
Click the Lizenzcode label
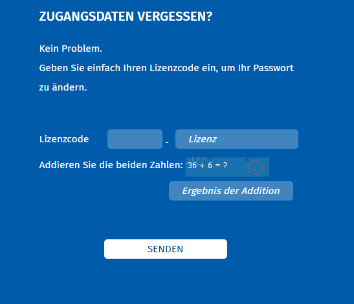(64, 139)
